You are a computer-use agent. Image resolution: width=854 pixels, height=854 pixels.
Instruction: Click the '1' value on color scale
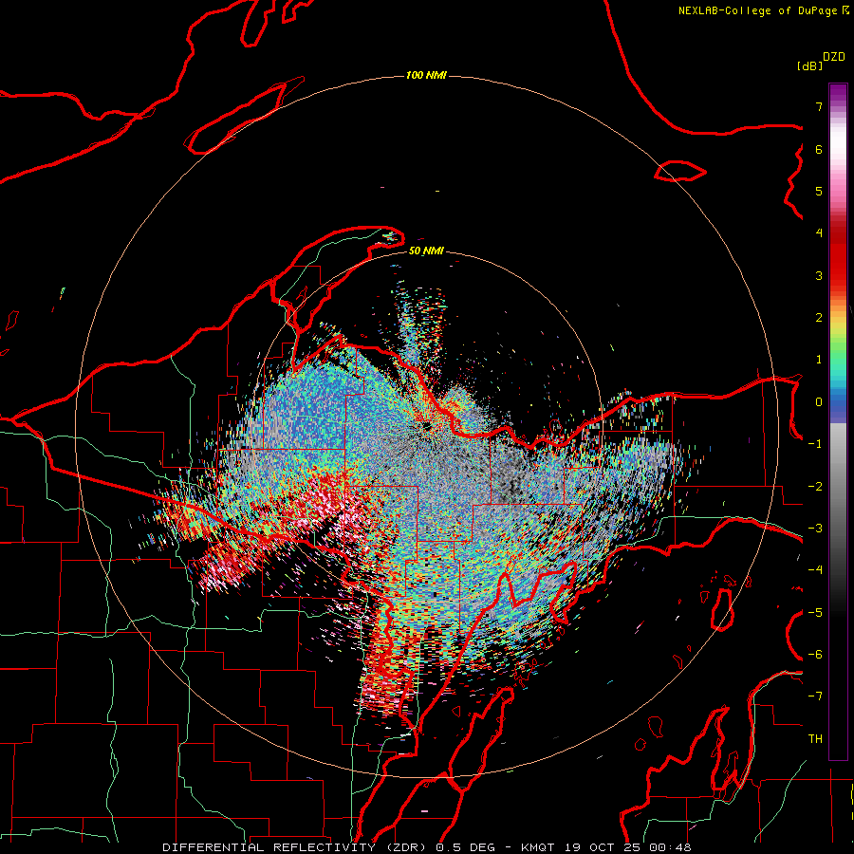tap(819, 360)
